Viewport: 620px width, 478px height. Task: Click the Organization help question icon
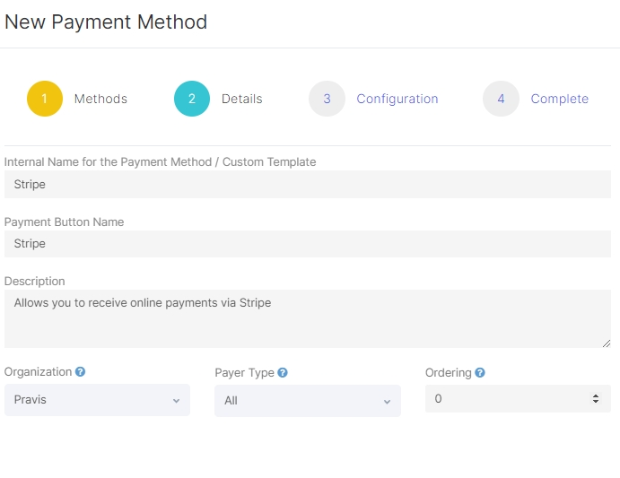coord(81,372)
